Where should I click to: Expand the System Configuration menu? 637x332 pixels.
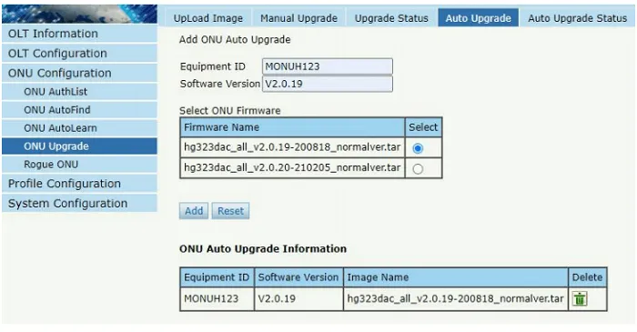pos(80,204)
